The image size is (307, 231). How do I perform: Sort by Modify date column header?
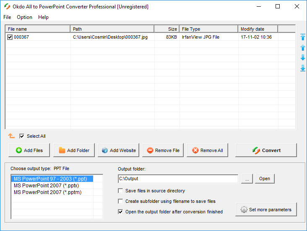[x=258, y=29]
